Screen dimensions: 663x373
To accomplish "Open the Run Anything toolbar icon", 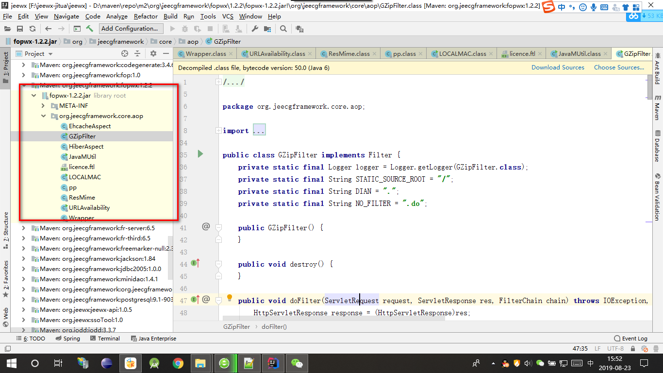I will pos(77,29).
